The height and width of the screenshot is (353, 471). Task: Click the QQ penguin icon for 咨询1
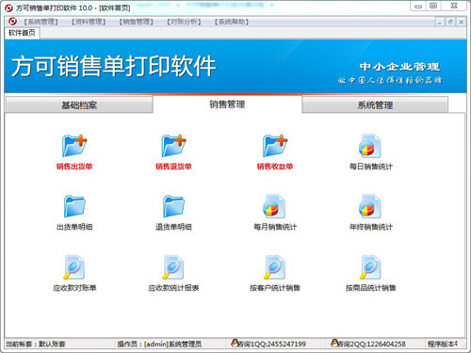coord(235,343)
